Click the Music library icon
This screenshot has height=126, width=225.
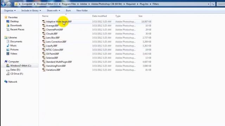(8, 45)
